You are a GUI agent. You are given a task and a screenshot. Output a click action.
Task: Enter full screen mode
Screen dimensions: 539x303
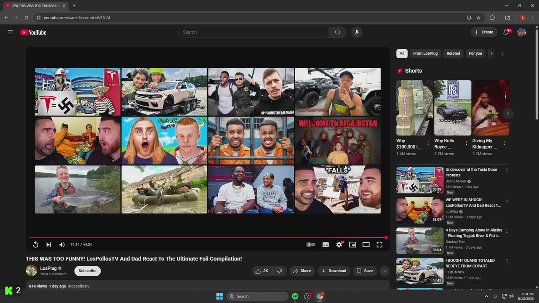(379, 245)
